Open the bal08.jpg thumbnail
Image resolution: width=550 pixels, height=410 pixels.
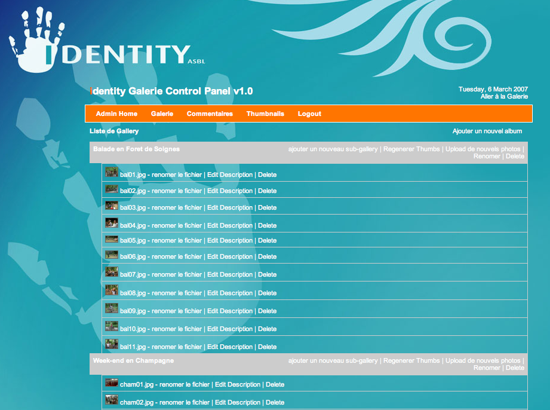click(x=112, y=290)
